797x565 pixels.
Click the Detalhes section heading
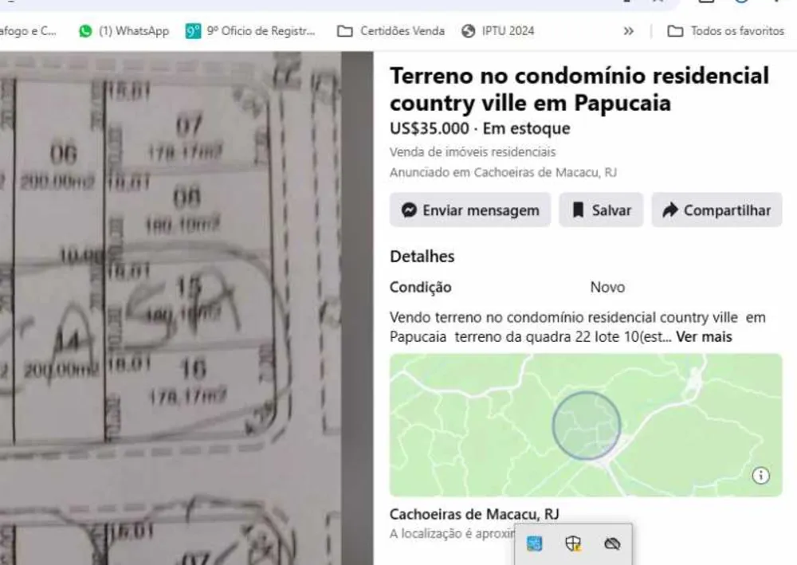[422, 256]
